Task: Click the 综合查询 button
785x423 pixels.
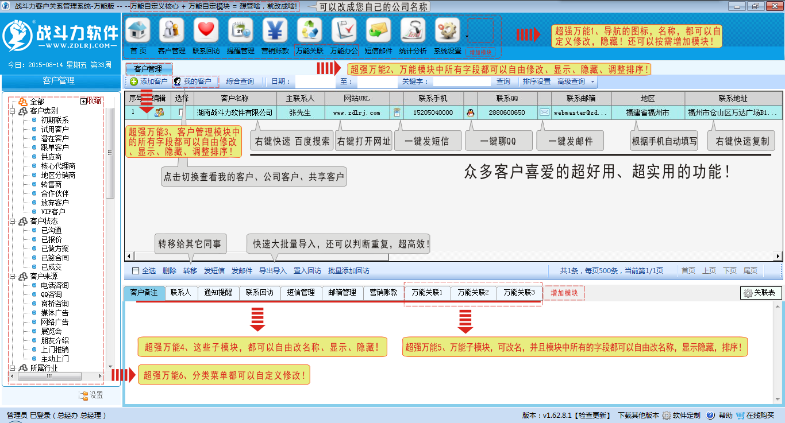Action: coord(240,82)
